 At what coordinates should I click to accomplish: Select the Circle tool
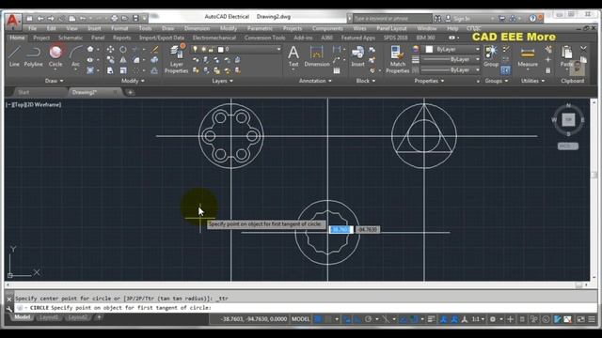tap(55, 56)
